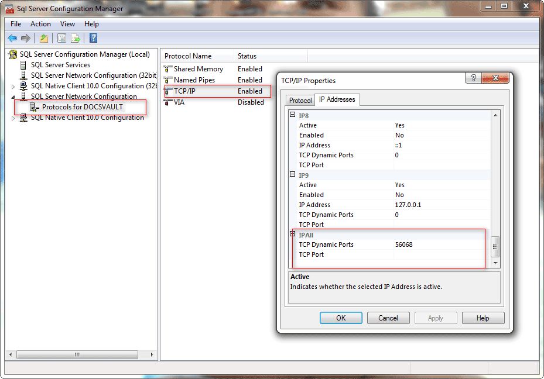Click the Cancel button
Image resolution: width=544 pixels, height=379 pixels.
point(388,318)
